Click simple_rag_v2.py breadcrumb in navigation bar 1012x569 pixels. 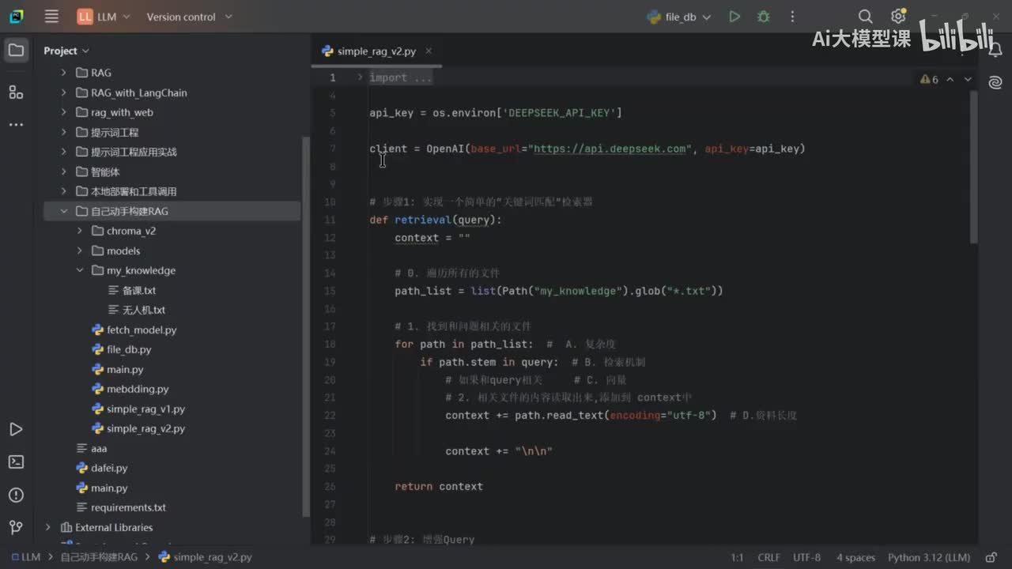coord(206,557)
